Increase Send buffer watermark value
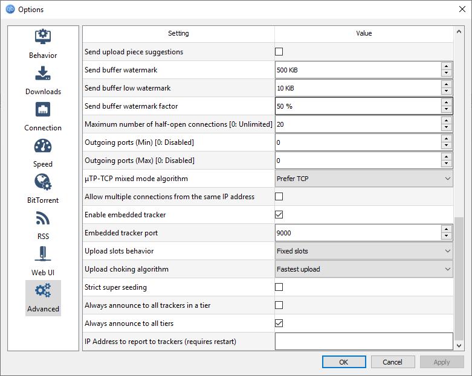The width and height of the screenshot is (472, 376). point(447,66)
